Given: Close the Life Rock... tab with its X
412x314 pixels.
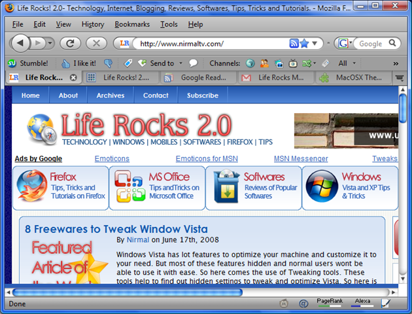Looking at the screenshot, I should 73,77.
